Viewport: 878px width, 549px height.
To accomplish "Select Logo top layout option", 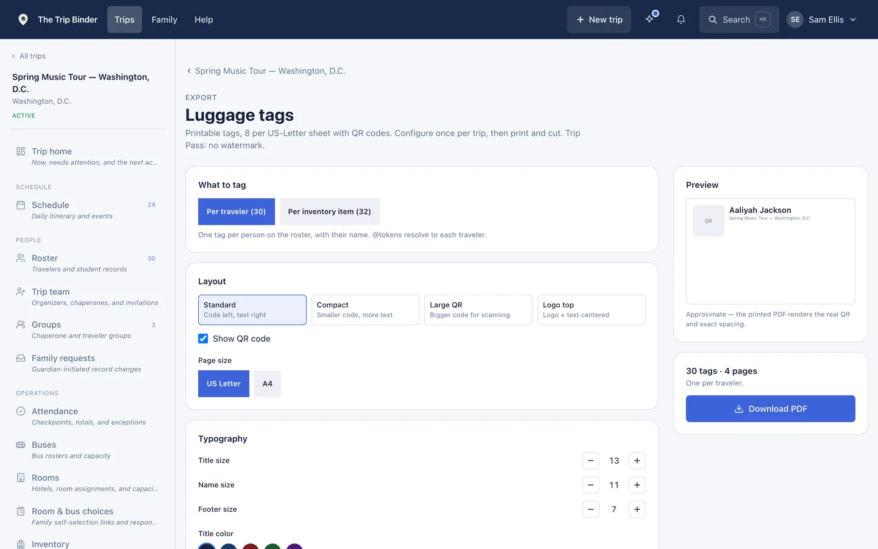I will click(x=591, y=310).
